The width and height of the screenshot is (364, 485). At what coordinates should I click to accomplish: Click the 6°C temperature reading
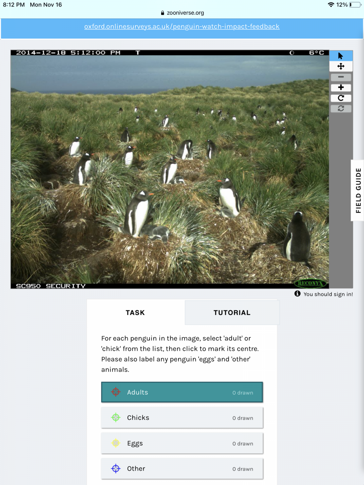click(317, 53)
